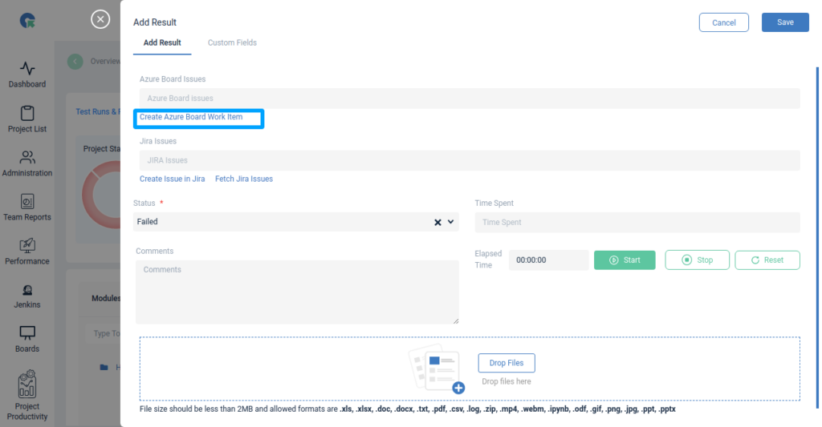Click Create Azure Board Work Item link

191,117
